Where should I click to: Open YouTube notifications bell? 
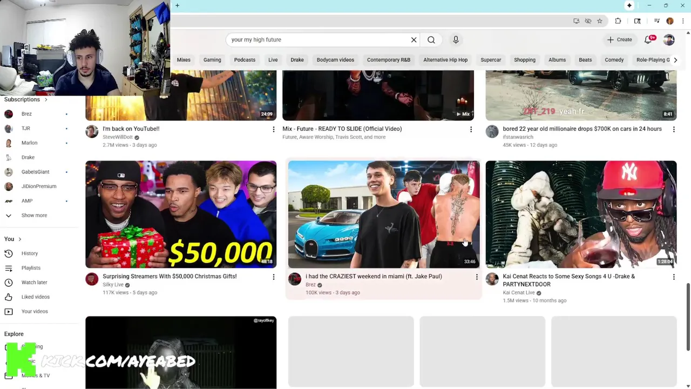tap(648, 39)
